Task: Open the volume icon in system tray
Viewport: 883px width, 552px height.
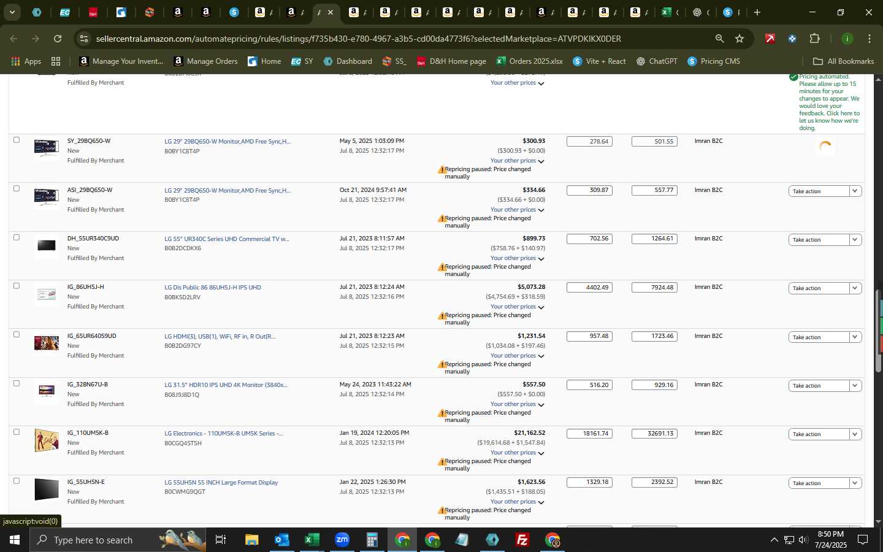Action: [803, 540]
